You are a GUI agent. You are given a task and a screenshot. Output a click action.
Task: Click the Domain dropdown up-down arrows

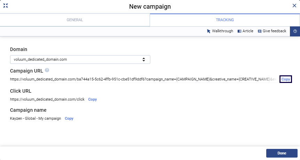click(x=144, y=59)
